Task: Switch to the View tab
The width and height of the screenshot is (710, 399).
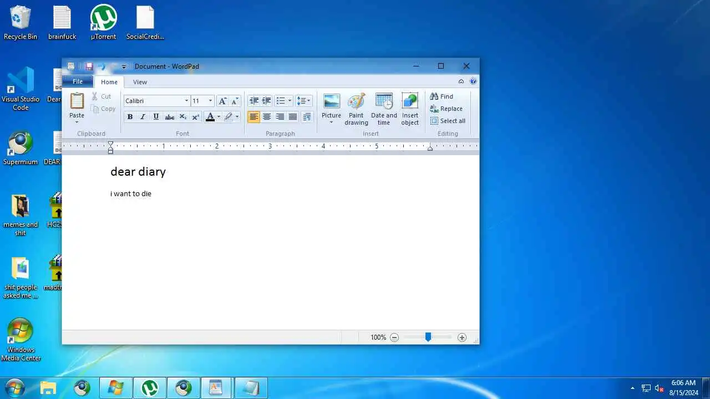Action: [140, 82]
